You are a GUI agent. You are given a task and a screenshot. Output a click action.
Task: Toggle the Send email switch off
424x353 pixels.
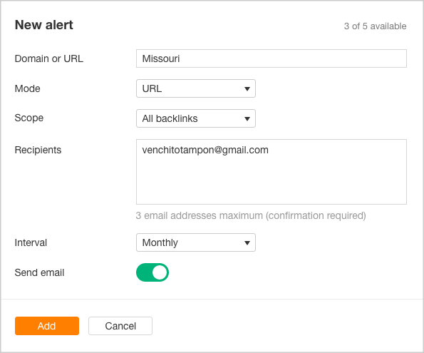152,272
